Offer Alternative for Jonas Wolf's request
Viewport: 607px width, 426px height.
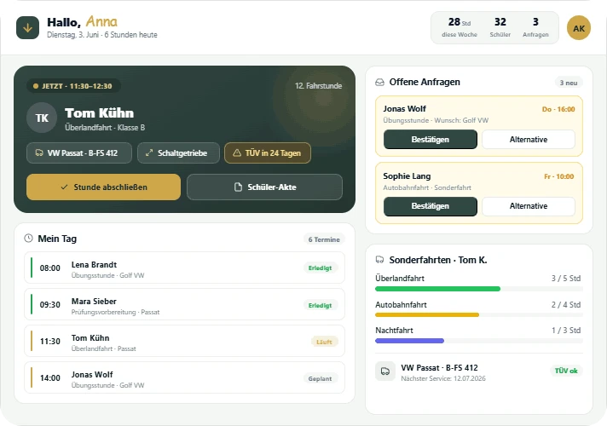(x=529, y=139)
